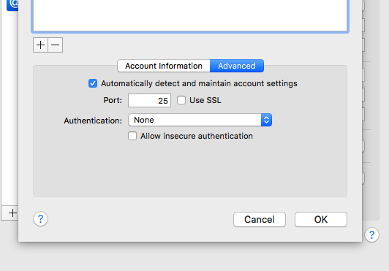Cancel the server settings dialog
The height and width of the screenshot is (271, 389).
(x=260, y=219)
